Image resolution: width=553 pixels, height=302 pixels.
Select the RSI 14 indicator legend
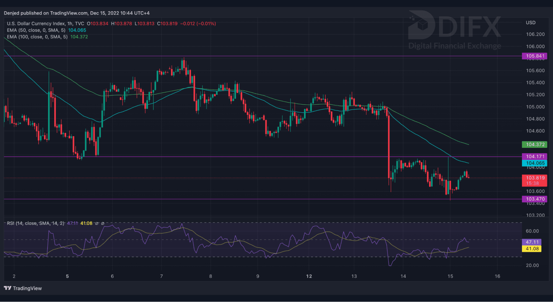pyautogui.click(x=35, y=223)
